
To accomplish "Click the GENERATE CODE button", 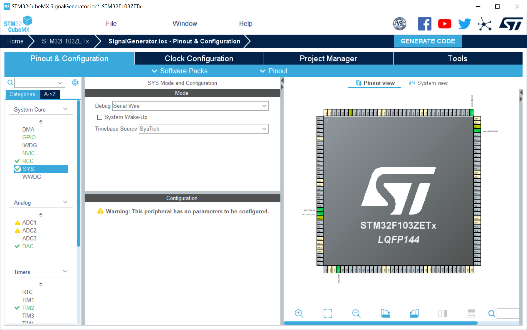I will coord(428,41).
